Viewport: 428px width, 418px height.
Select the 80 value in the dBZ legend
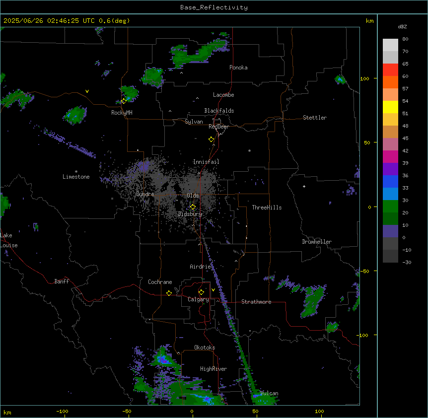(405, 39)
